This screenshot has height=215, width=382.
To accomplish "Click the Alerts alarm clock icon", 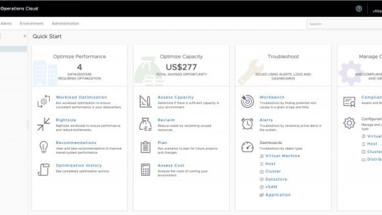I will pos(247,124).
